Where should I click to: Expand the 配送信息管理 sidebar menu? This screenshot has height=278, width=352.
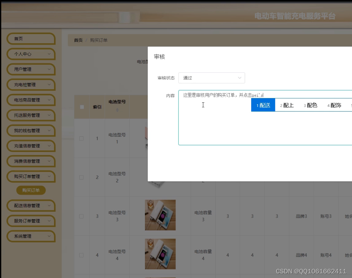click(31, 205)
